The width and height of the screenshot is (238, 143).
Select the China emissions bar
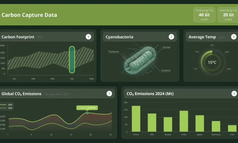click(x=136, y=119)
